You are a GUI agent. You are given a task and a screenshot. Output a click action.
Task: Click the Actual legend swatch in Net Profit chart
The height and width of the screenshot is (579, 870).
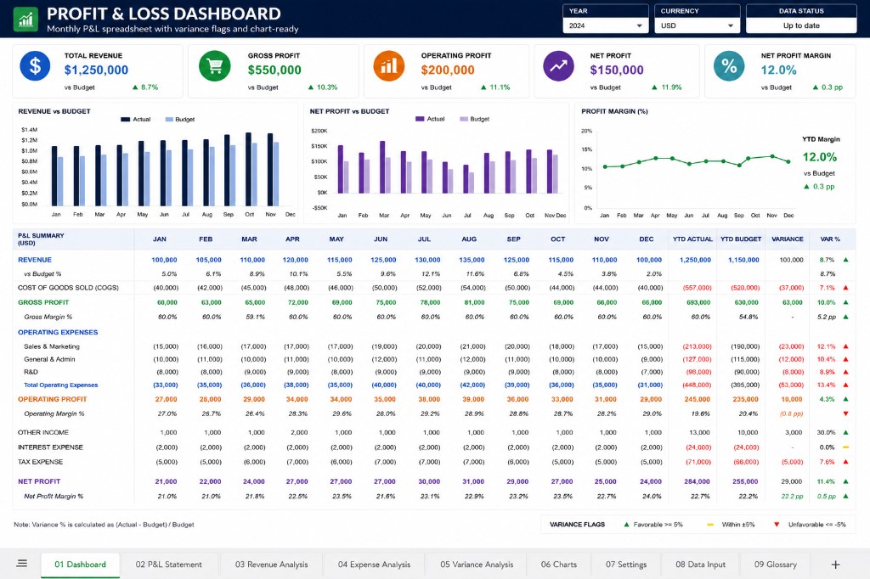(x=420, y=119)
